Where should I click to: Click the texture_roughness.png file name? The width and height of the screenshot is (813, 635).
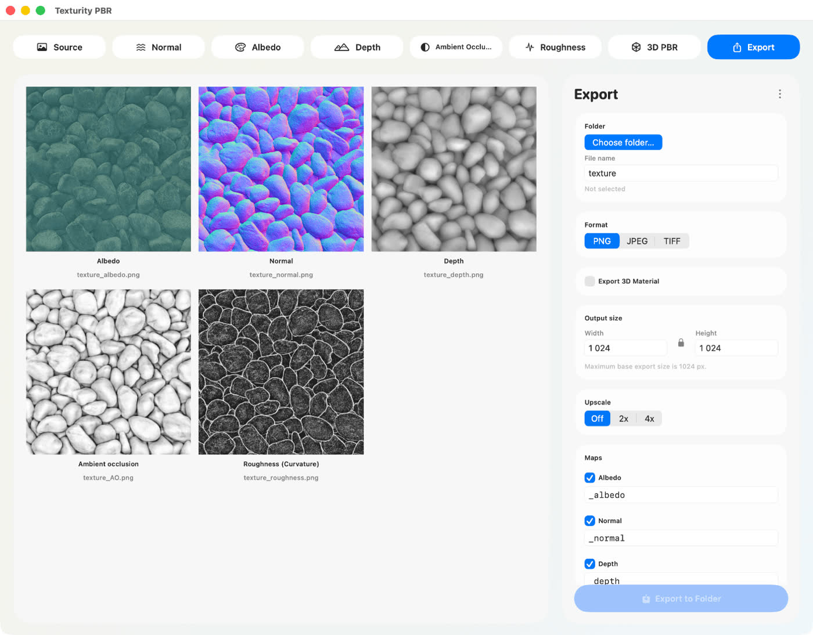tap(281, 478)
